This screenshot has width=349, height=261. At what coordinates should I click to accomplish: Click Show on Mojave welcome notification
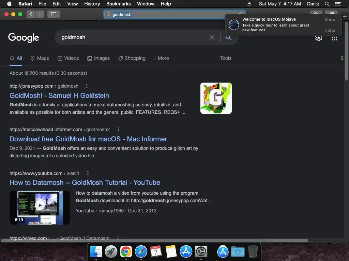(x=330, y=20)
